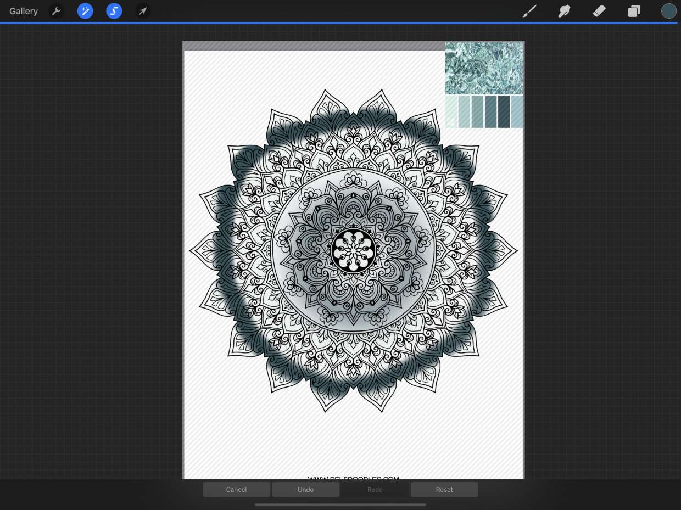This screenshot has width=681, height=510.
Task: Tap the darkest teal palette swatch
Action: [504, 112]
